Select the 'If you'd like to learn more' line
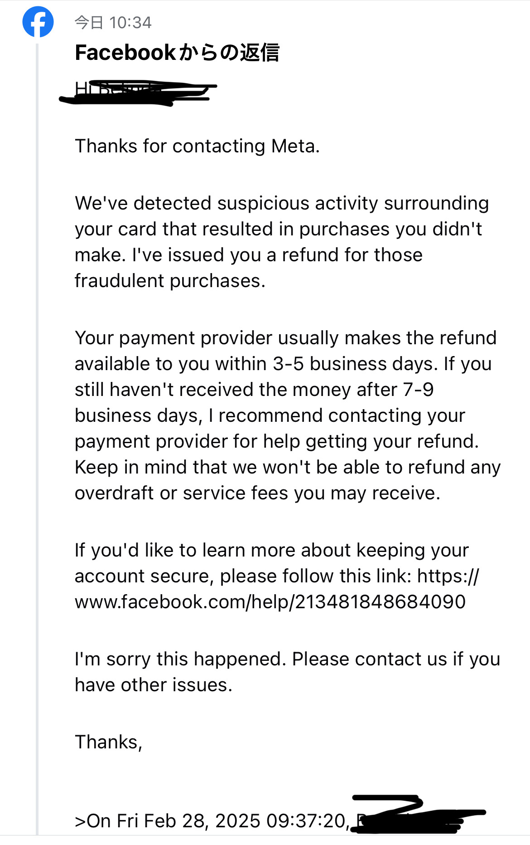Screen dimensions: 530x845 [271, 550]
